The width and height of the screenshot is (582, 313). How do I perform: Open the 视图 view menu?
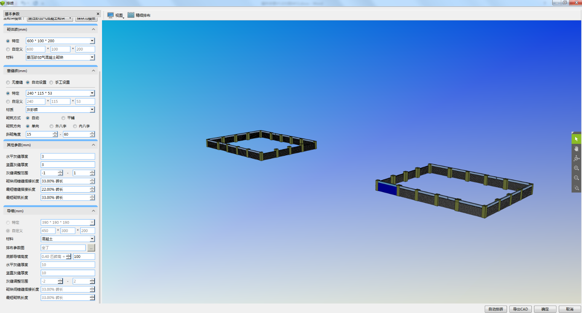click(x=115, y=15)
